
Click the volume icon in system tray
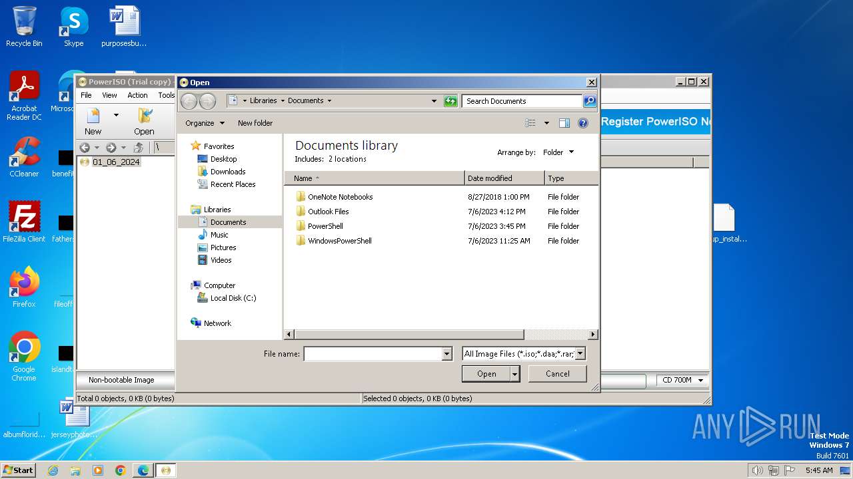coord(757,470)
